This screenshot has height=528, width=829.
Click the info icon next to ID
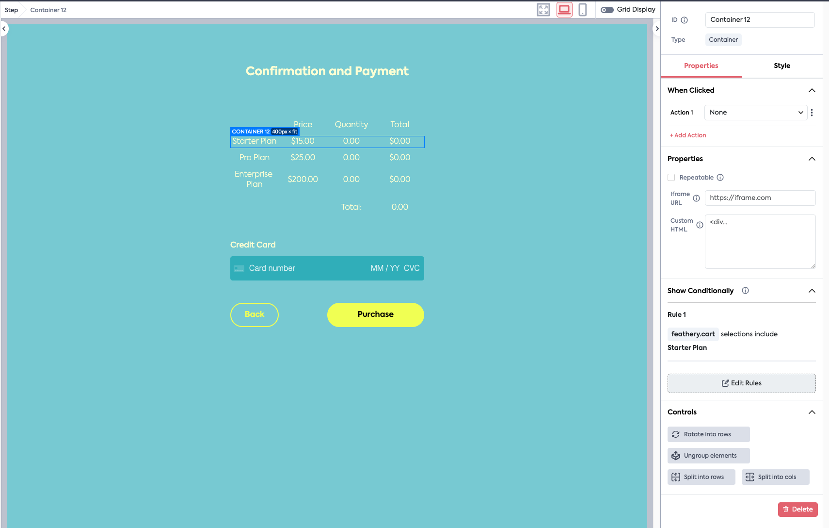(685, 20)
